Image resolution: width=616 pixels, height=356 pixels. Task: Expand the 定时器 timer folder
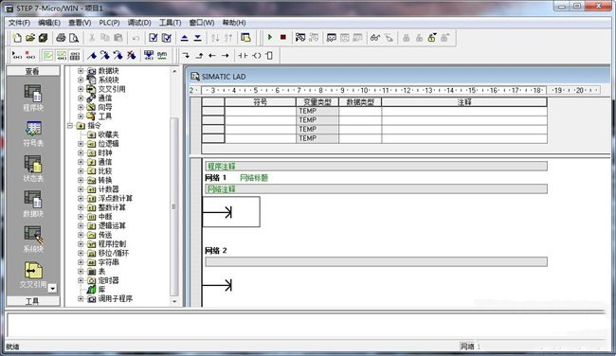click(81, 280)
